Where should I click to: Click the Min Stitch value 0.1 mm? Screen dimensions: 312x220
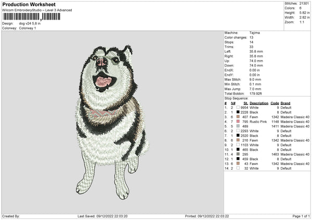255,84
